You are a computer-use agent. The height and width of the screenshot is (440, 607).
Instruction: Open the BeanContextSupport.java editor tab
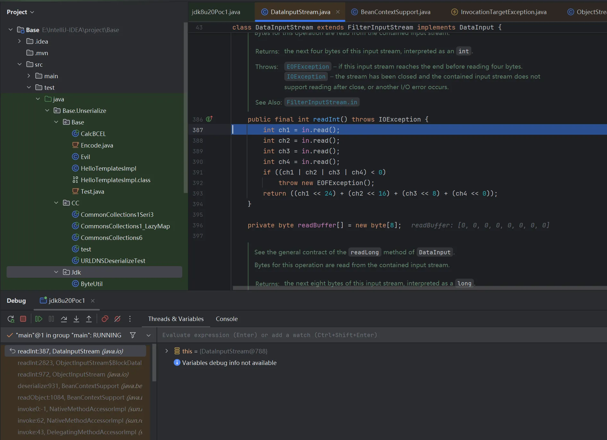[395, 12]
